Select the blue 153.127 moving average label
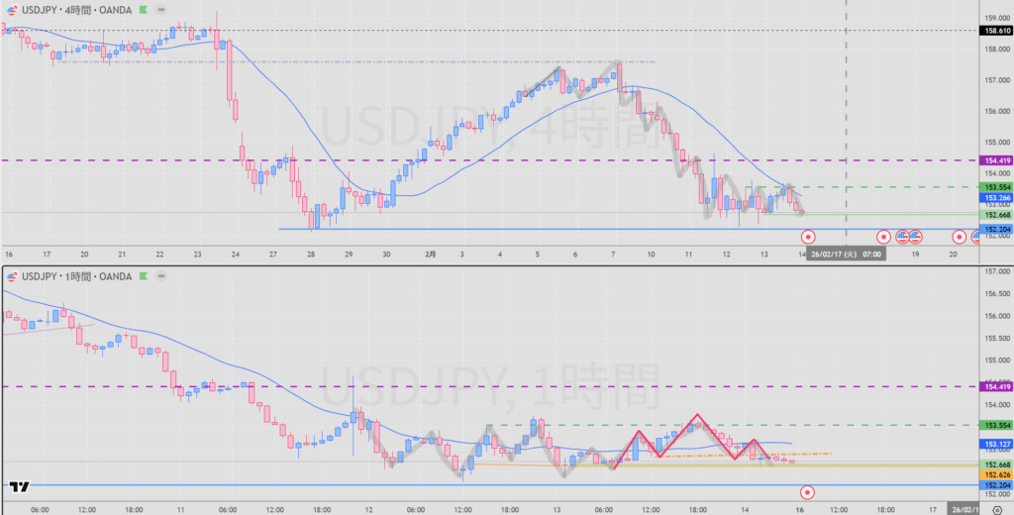This screenshot has width=1014, height=515. tap(995, 444)
